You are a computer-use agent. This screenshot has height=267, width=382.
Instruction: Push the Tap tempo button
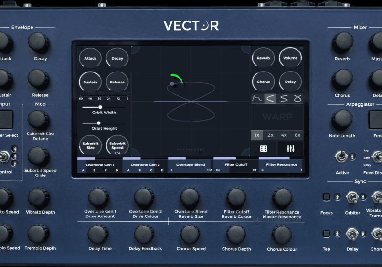326,234
